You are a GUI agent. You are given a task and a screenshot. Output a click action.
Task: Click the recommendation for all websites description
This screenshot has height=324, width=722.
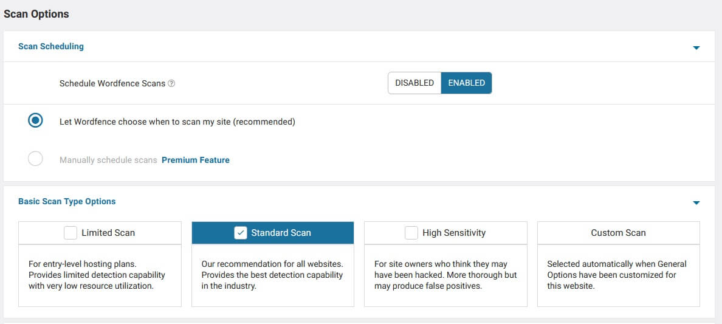coord(272,275)
